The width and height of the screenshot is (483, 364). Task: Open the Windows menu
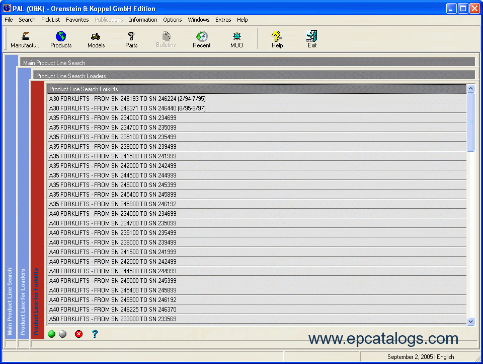tap(199, 20)
